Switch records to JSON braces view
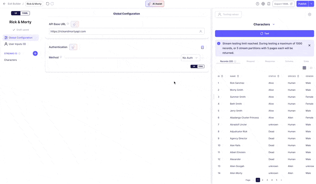 (x=311, y=68)
